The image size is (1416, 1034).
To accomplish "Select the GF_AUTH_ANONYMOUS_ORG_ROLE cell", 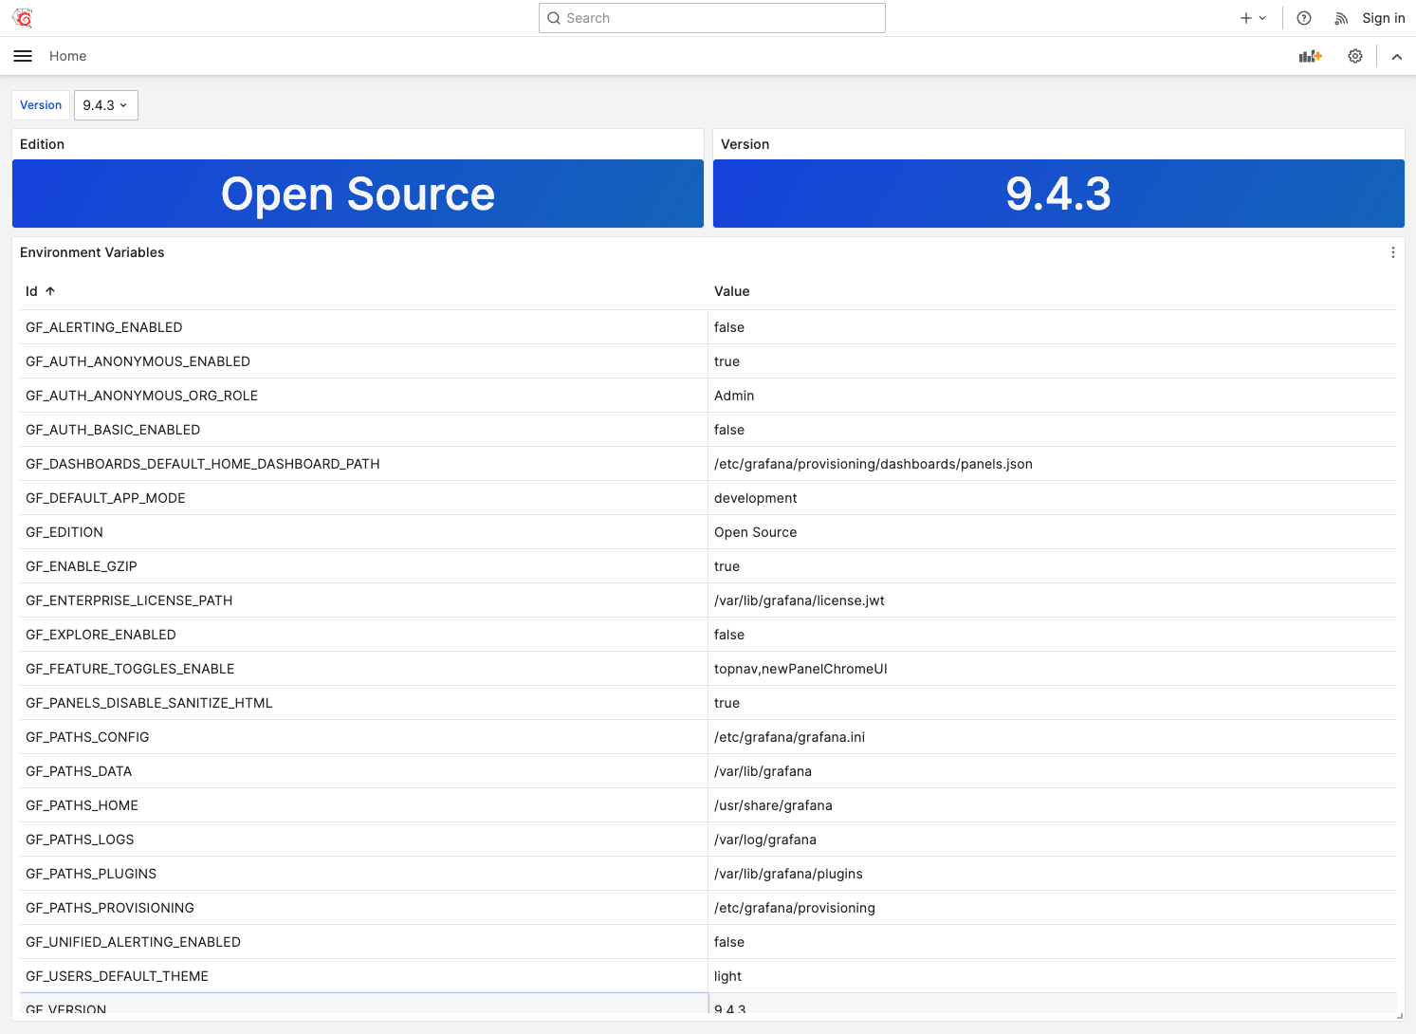I will (x=364, y=396).
